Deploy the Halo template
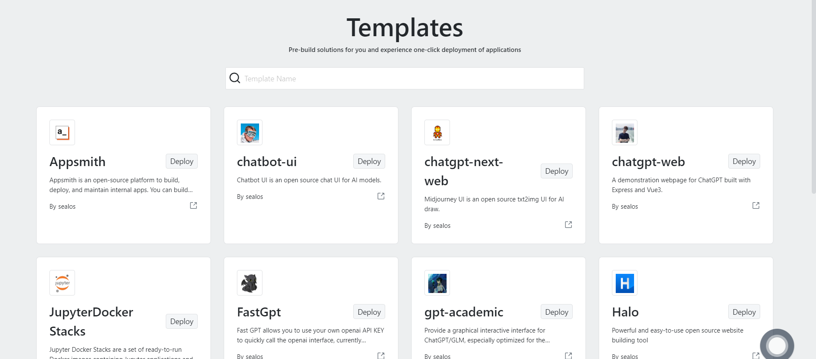Screen dimensions: 816x359 tap(744, 312)
